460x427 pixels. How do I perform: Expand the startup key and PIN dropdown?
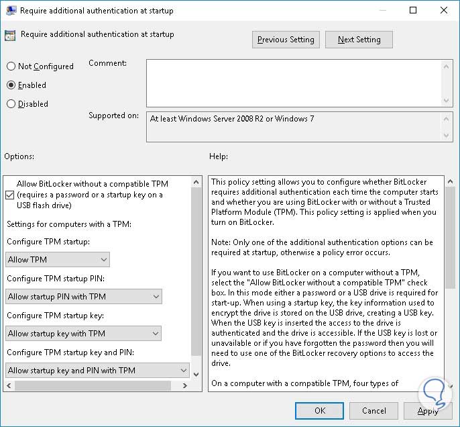pos(97,371)
